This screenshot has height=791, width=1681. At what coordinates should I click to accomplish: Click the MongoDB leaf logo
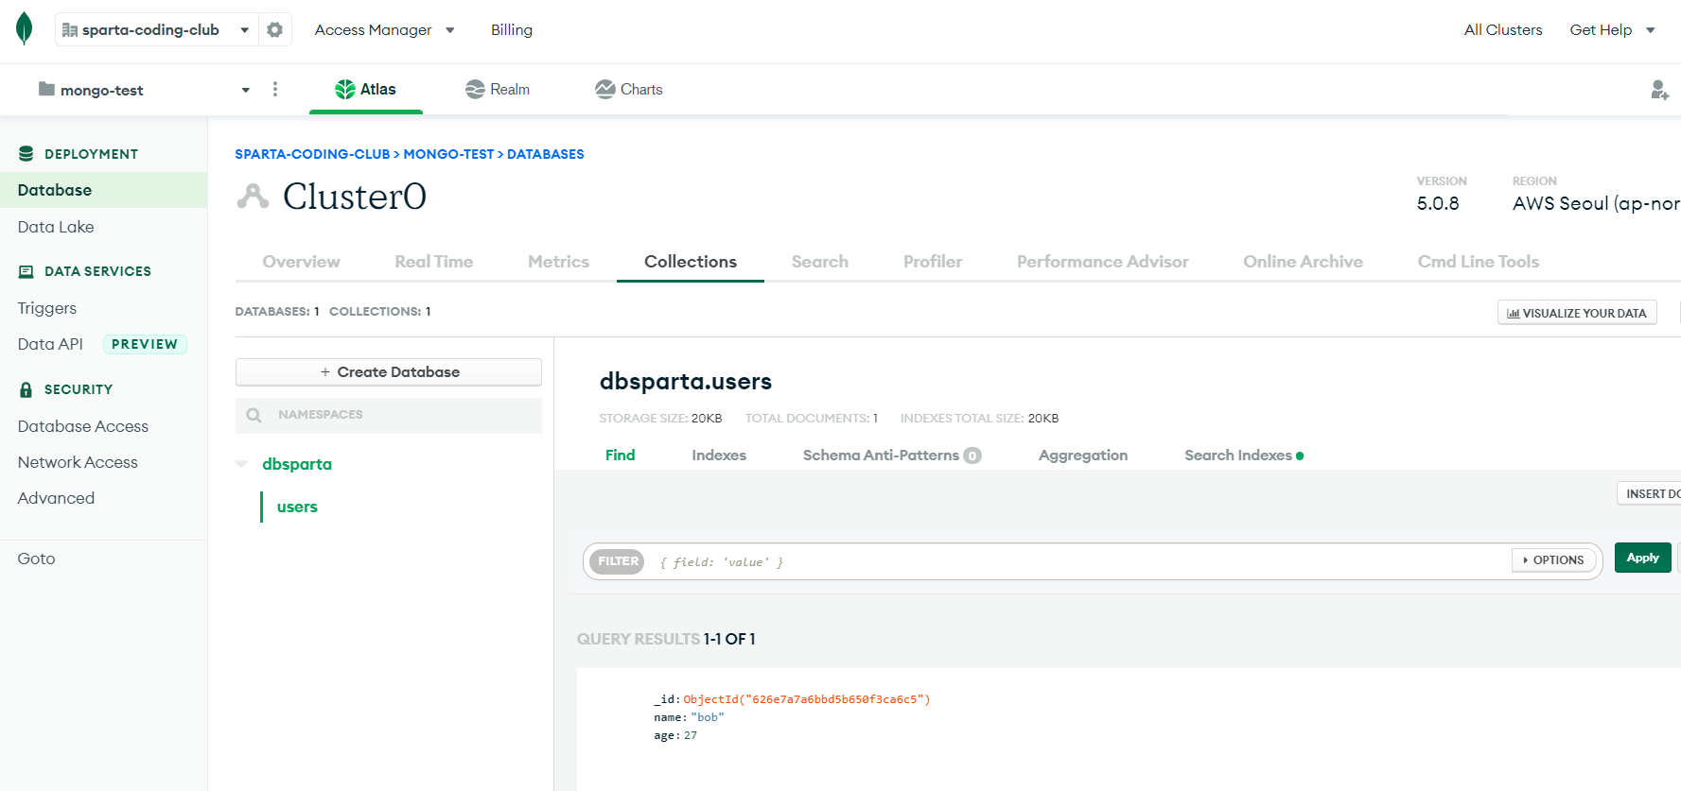pos(25,28)
